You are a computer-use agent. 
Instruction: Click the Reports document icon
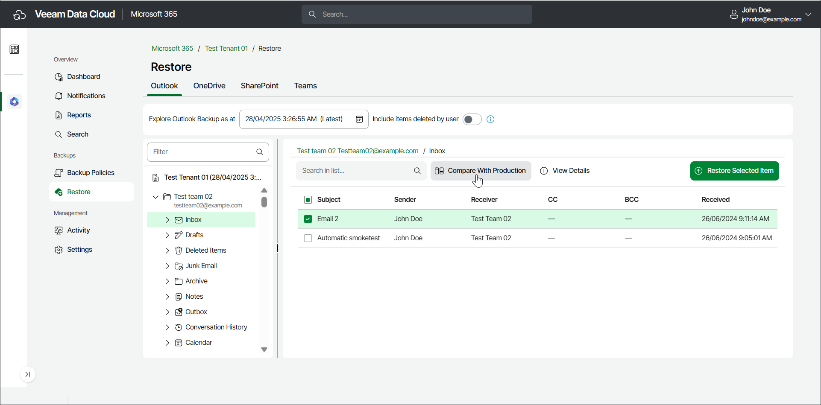point(59,115)
